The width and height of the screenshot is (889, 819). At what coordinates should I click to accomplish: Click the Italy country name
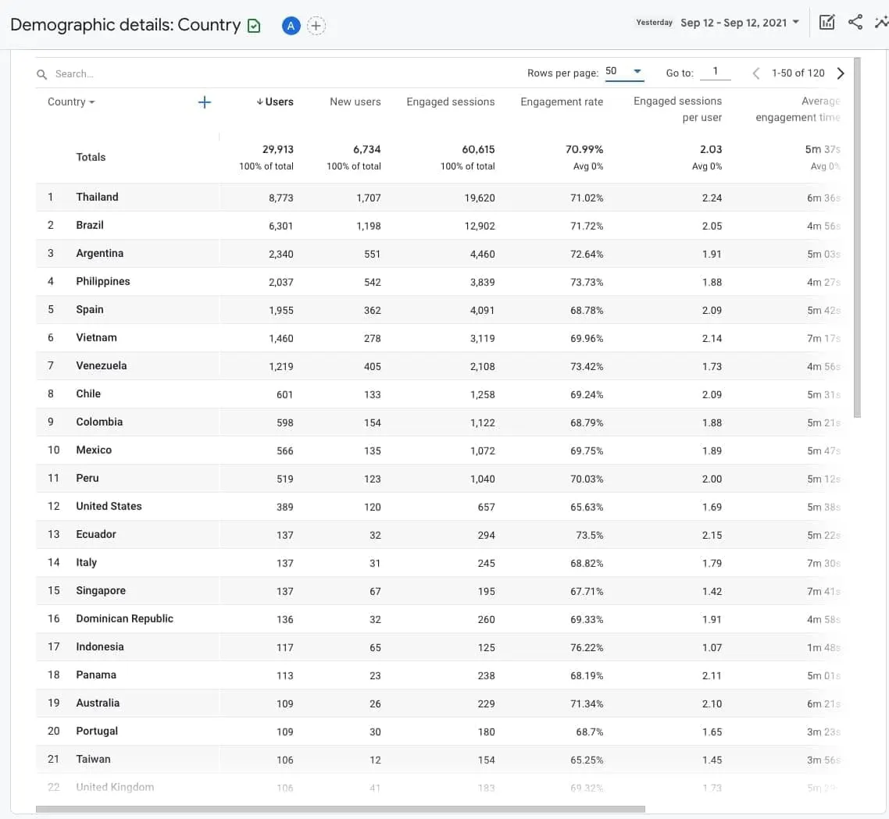coord(86,563)
